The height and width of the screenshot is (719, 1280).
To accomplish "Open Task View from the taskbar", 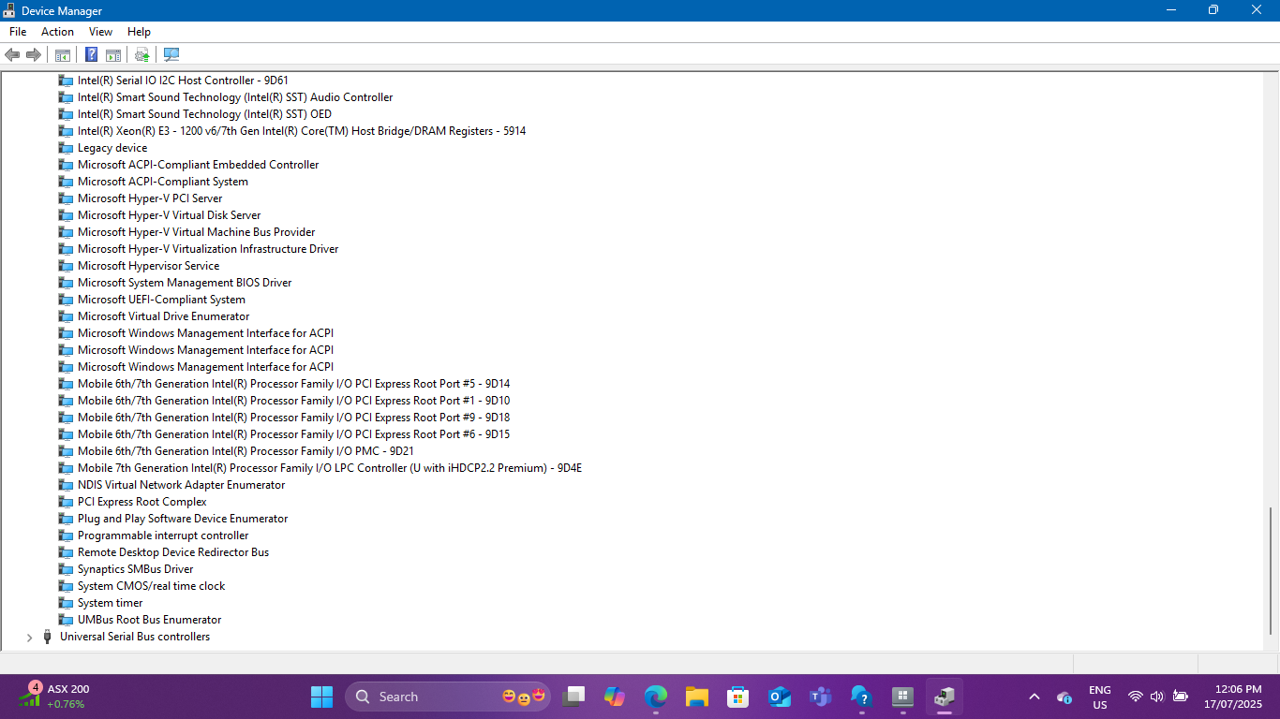I will click(573, 697).
